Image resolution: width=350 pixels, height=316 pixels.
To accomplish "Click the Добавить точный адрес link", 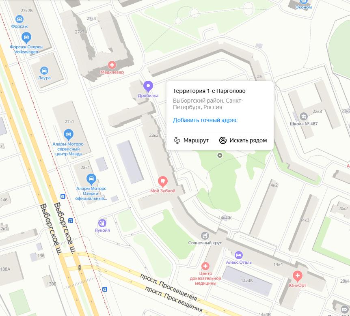I will (205, 120).
